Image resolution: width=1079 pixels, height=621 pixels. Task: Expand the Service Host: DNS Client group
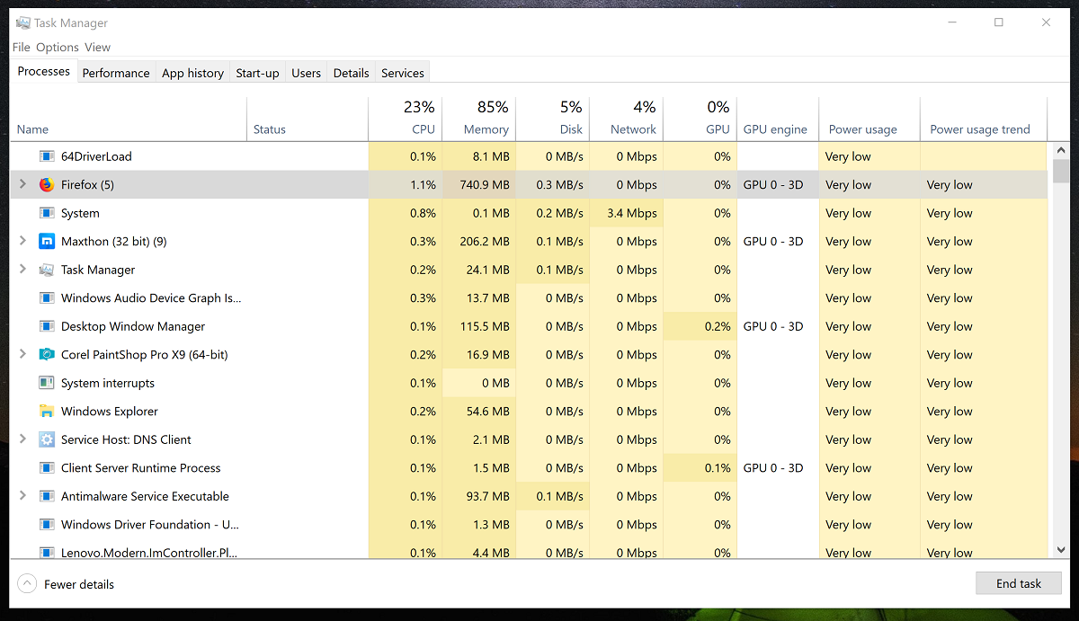click(22, 440)
